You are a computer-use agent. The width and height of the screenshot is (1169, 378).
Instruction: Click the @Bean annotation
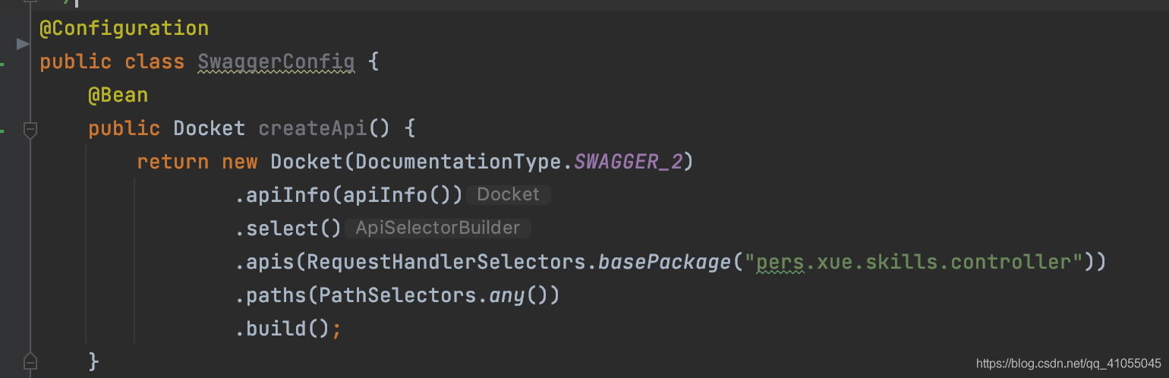coord(118,96)
